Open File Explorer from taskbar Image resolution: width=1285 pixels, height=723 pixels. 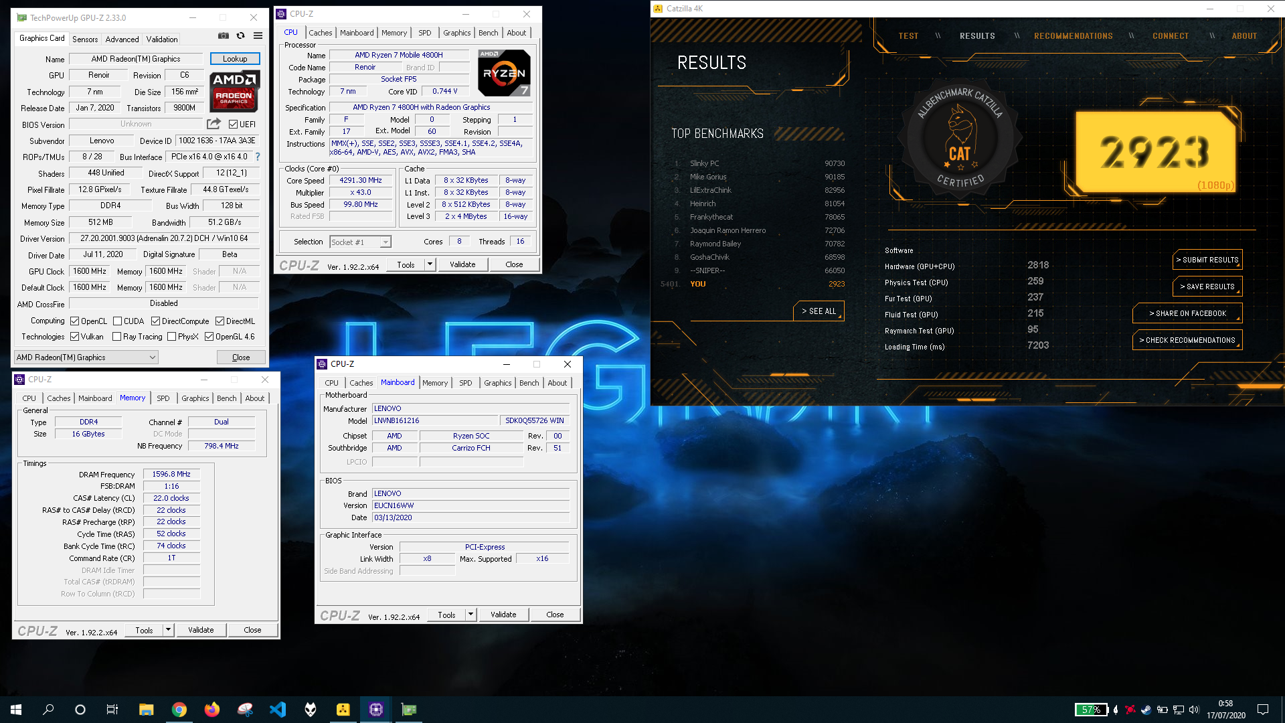click(147, 710)
